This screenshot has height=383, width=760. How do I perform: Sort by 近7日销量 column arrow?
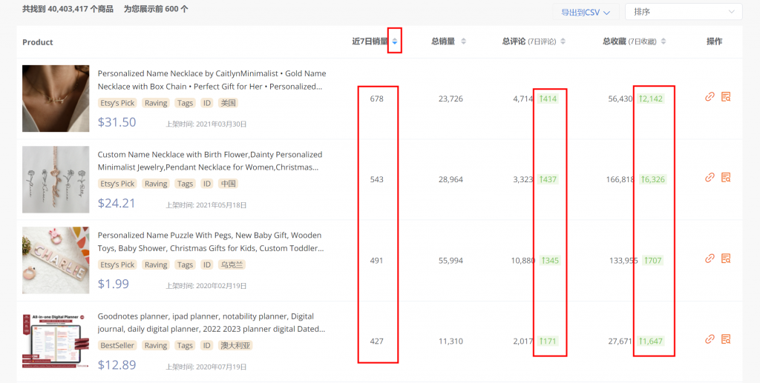click(394, 42)
